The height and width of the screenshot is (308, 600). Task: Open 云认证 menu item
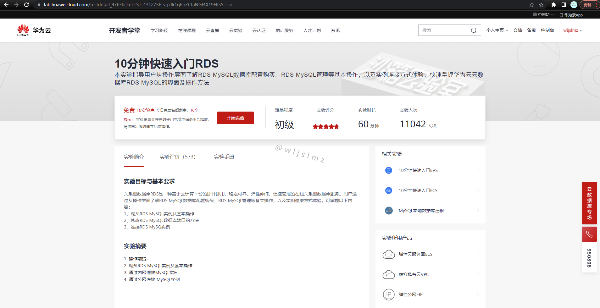tap(259, 30)
